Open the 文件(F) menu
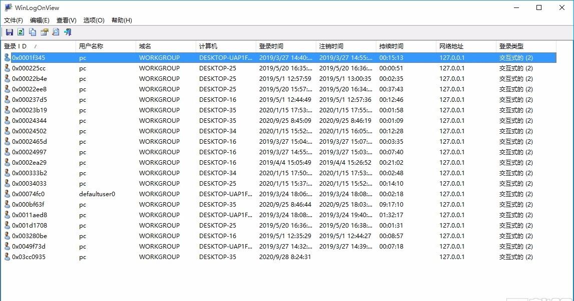 click(x=13, y=20)
